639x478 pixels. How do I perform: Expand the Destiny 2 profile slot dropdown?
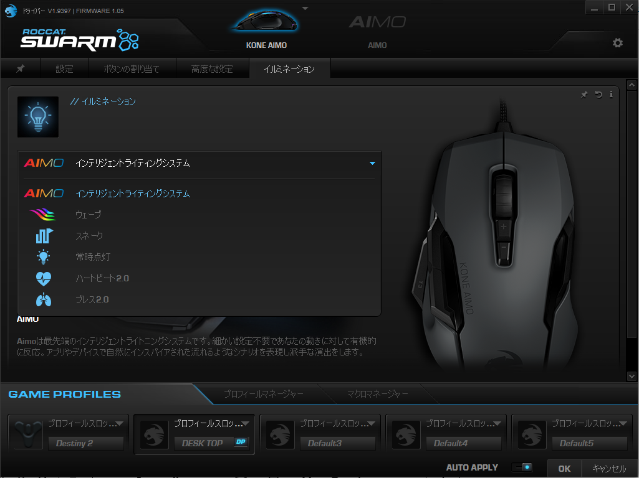(x=120, y=423)
